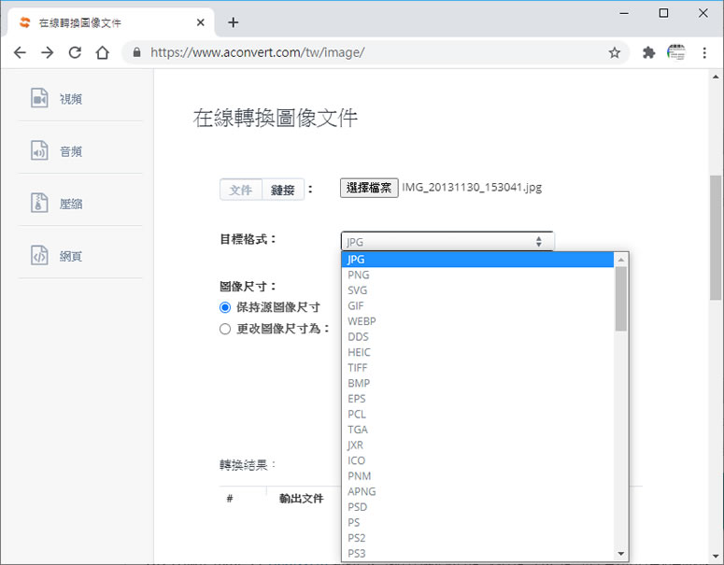Open the webpage (網頁) code icon
Image resolution: width=724 pixels, height=565 pixels.
pos(39,256)
